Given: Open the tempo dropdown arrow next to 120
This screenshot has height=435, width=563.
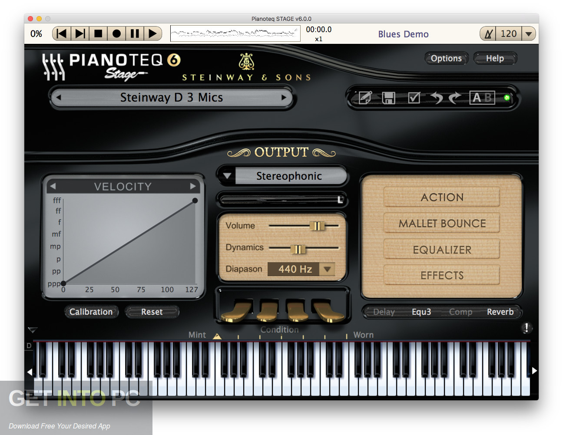Looking at the screenshot, I should [528, 34].
